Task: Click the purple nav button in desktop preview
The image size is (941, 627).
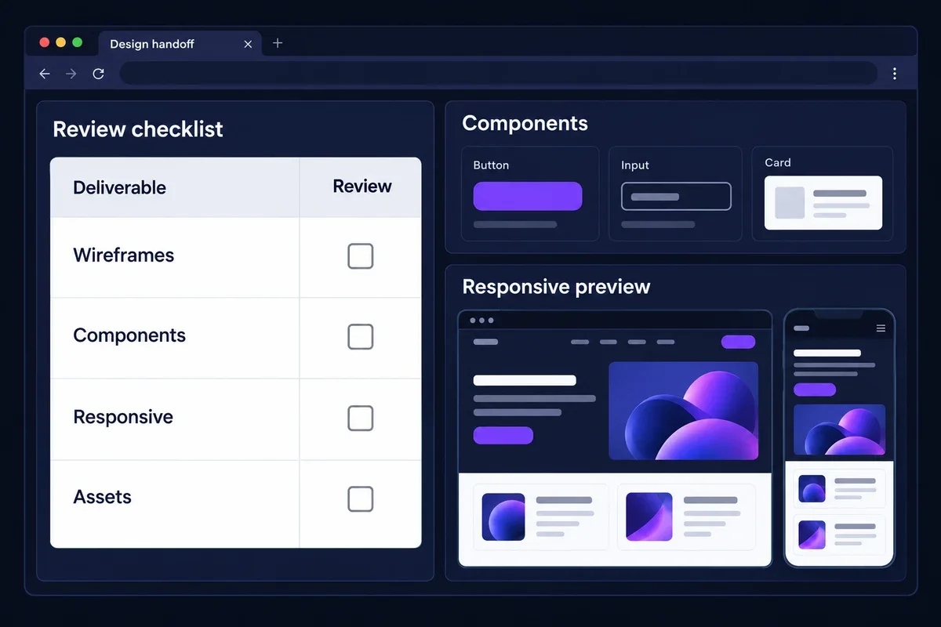Action: coord(738,342)
